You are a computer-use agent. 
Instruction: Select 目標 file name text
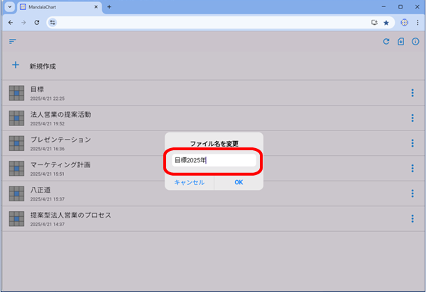pyautogui.click(x=37, y=89)
